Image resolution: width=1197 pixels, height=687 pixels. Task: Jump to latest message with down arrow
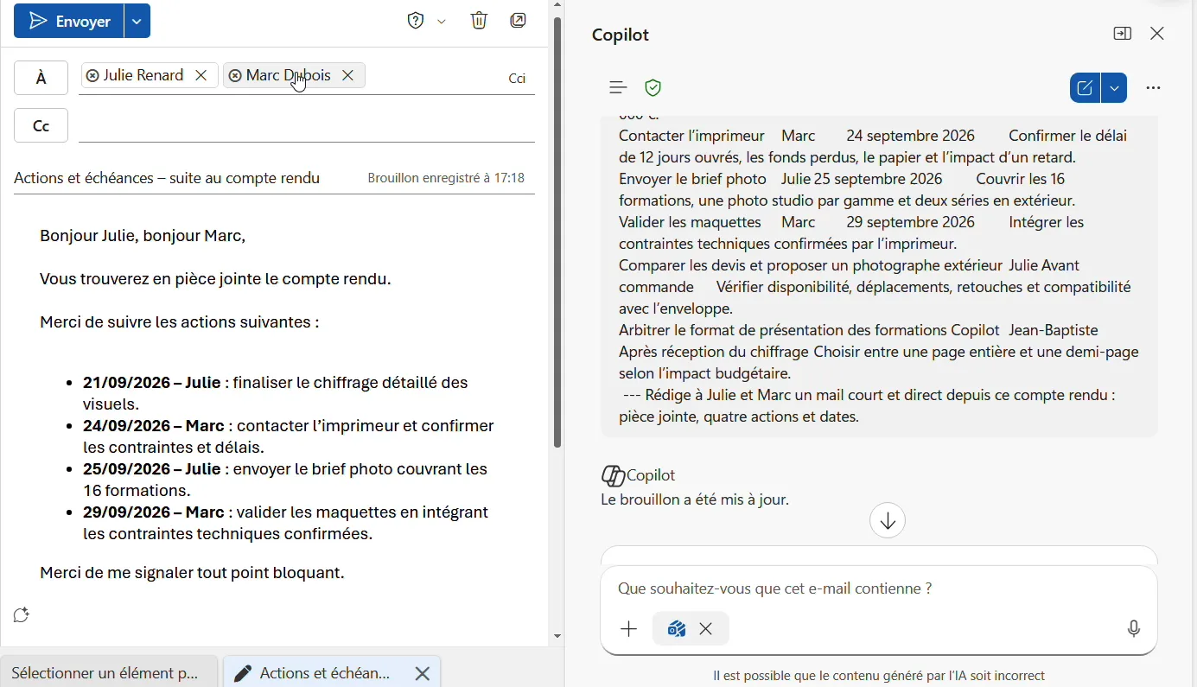tap(888, 521)
